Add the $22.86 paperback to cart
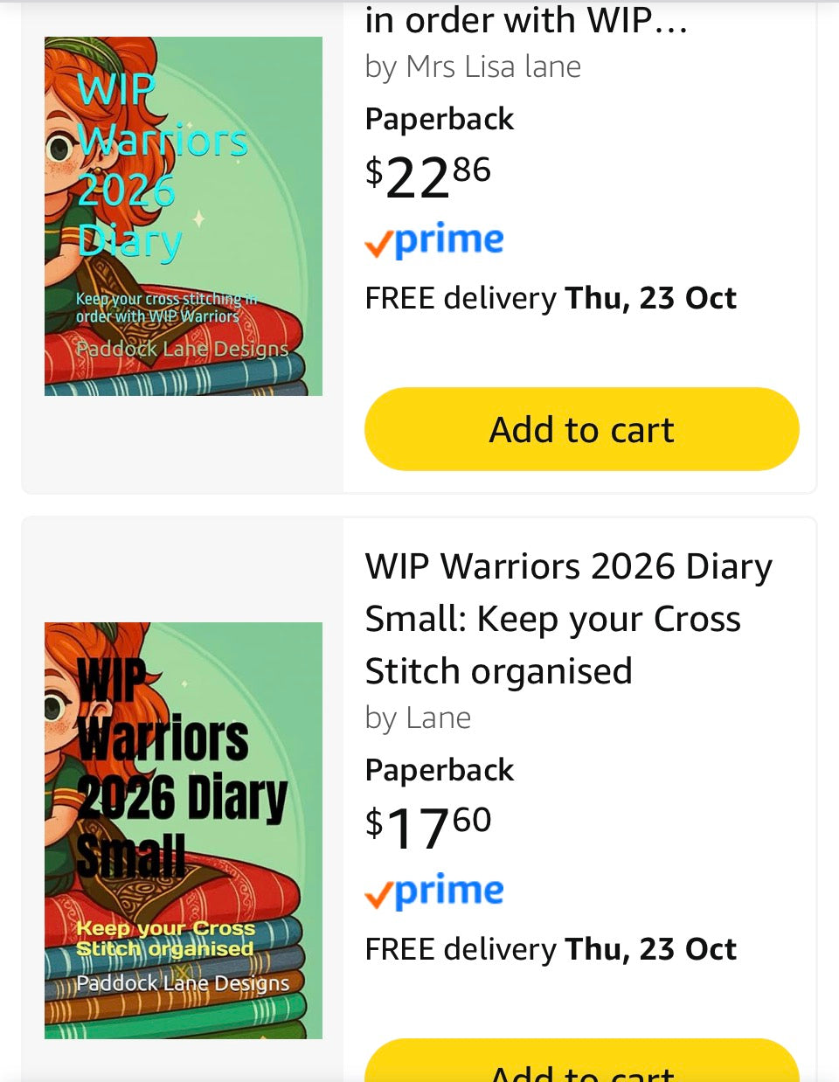The width and height of the screenshot is (839, 1082). (581, 429)
